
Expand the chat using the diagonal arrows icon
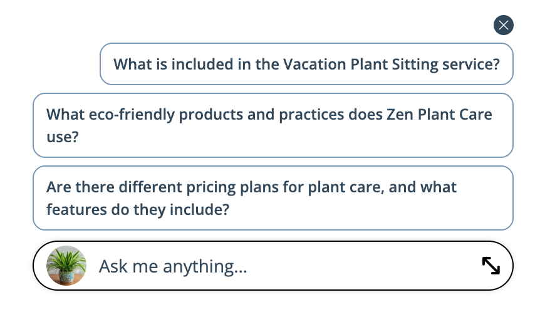(x=491, y=266)
